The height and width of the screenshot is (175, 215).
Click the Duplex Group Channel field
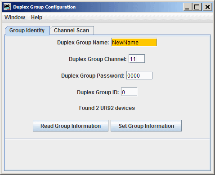tap(137, 59)
